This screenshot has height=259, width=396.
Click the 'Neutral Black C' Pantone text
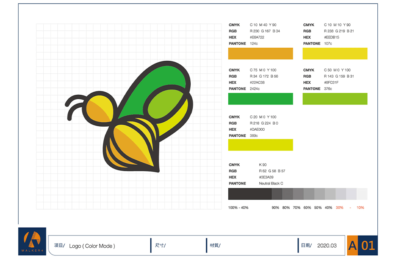(271, 183)
